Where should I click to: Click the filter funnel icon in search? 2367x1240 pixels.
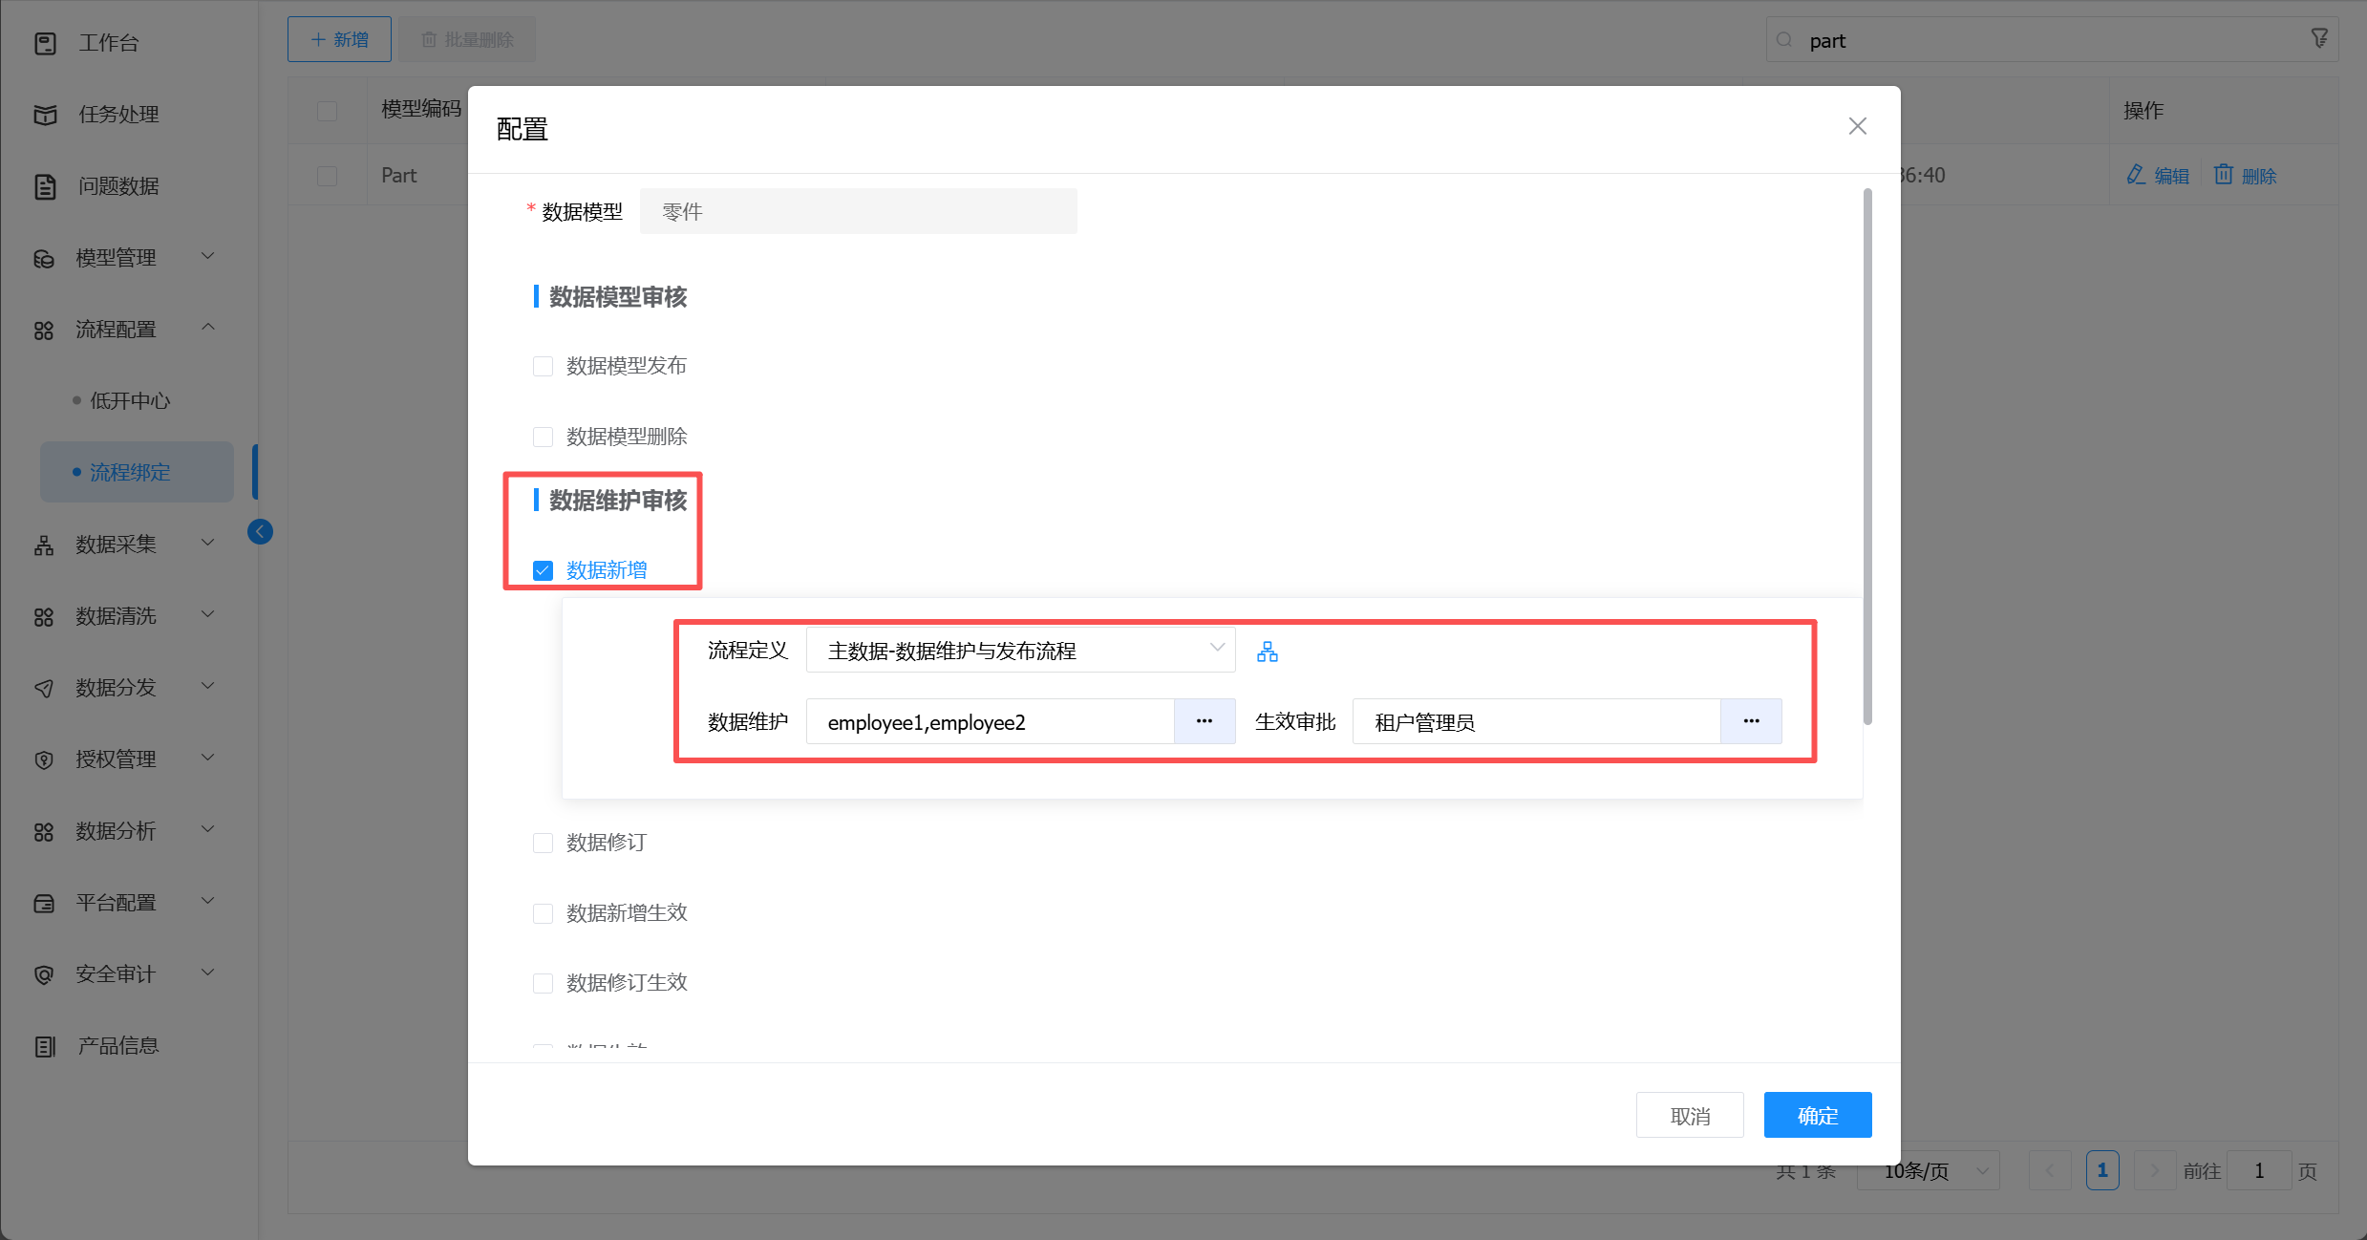2319,38
